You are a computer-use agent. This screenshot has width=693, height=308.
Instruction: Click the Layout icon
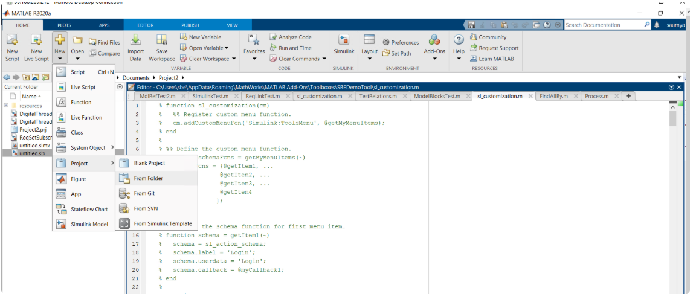point(369,40)
